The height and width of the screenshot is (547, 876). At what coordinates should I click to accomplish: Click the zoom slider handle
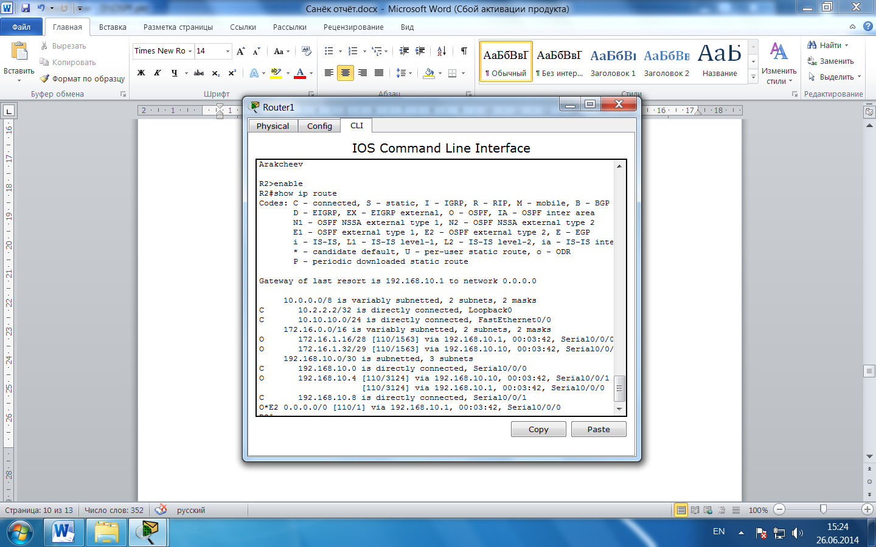pos(823,509)
